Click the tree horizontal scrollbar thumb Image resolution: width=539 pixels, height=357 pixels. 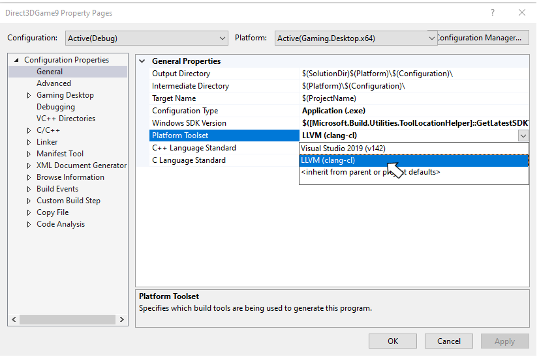(67, 320)
